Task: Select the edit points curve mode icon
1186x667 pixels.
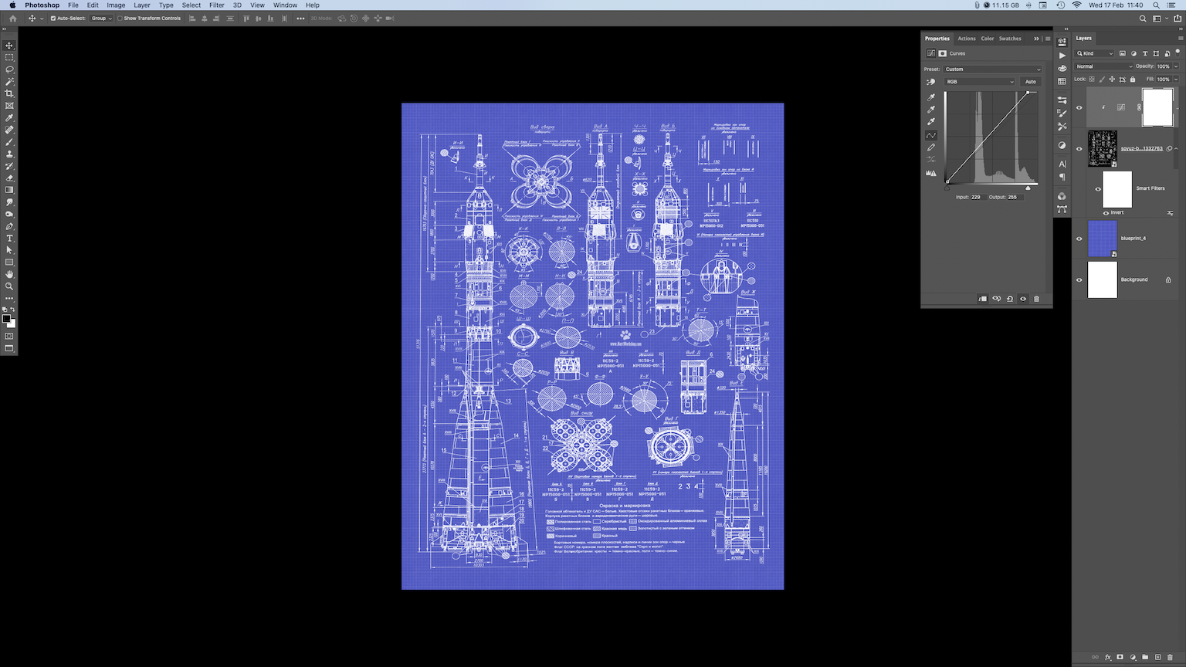Action: (x=931, y=135)
